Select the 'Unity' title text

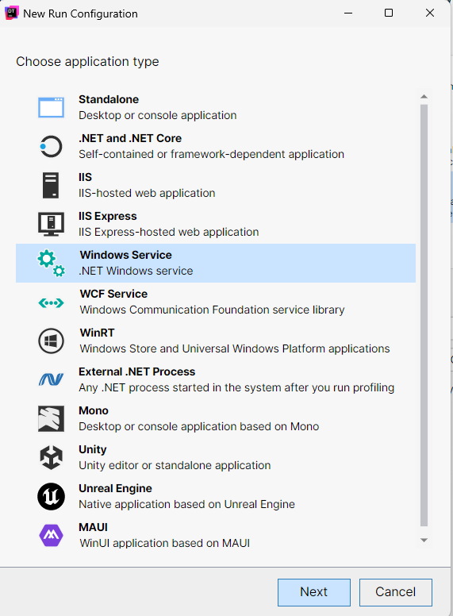click(93, 449)
